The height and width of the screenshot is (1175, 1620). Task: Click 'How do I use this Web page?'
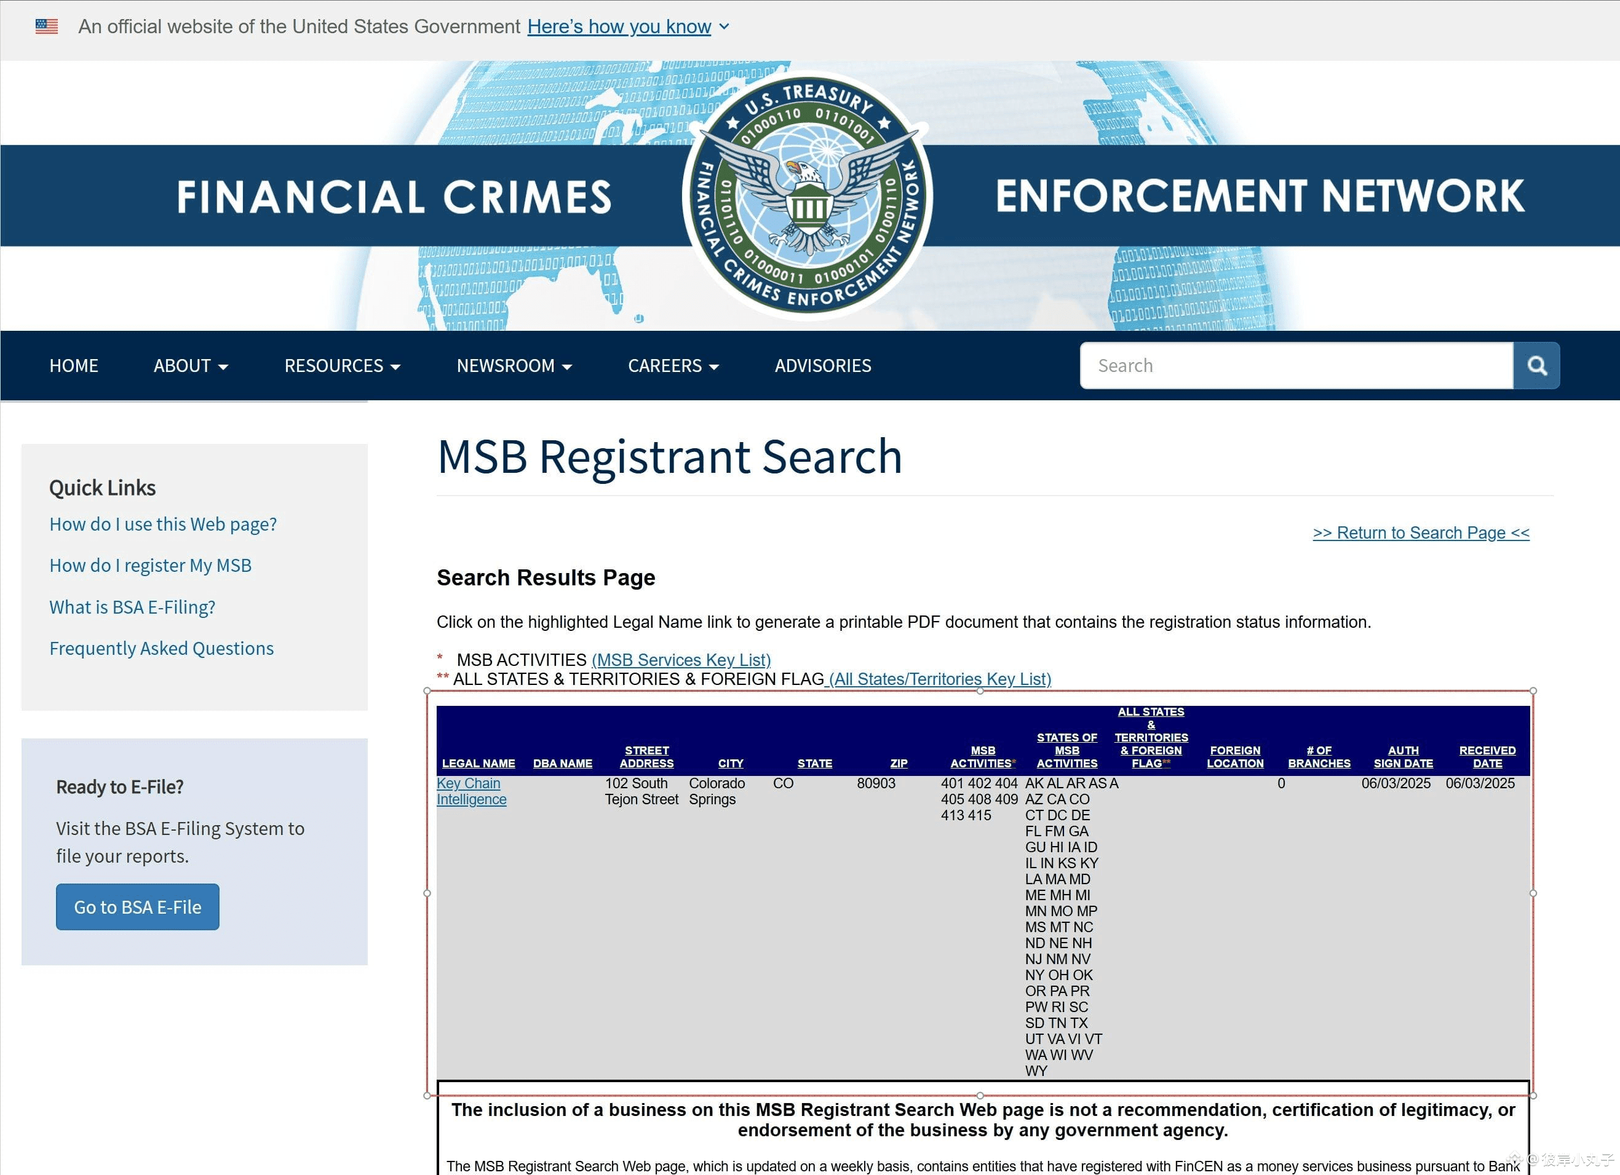[163, 524]
